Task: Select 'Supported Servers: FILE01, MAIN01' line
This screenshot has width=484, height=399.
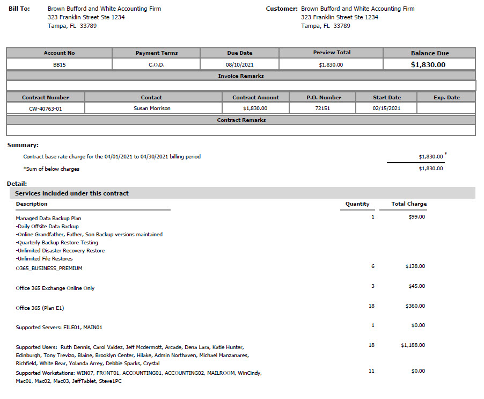Action: click(x=59, y=328)
